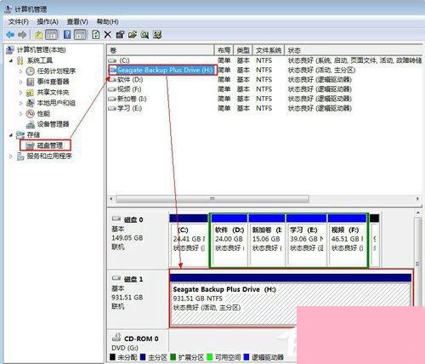Viewport: 425px width, 364px height.
Task: Click the 共享文件夹 icon in tree
Action: pos(30,93)
